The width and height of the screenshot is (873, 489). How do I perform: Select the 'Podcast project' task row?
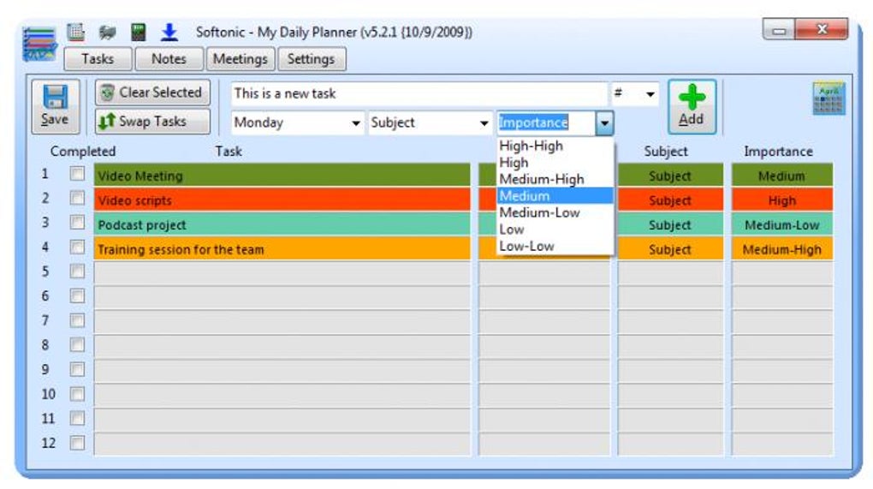click(x=282, y=224)
